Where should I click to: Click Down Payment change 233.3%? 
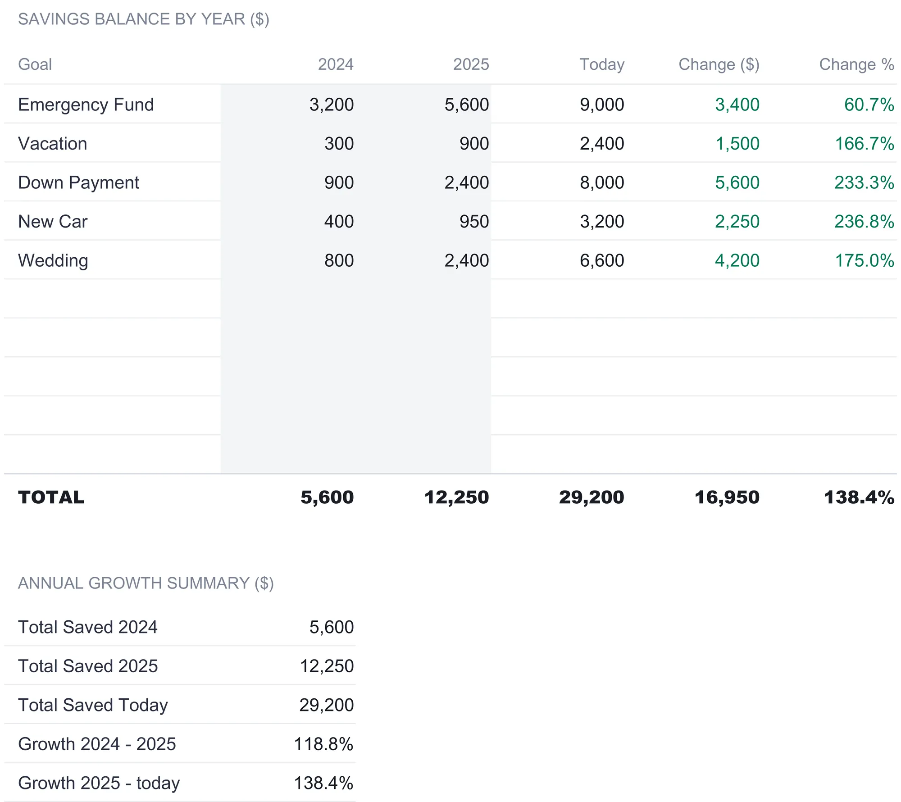tap(864, 182)
